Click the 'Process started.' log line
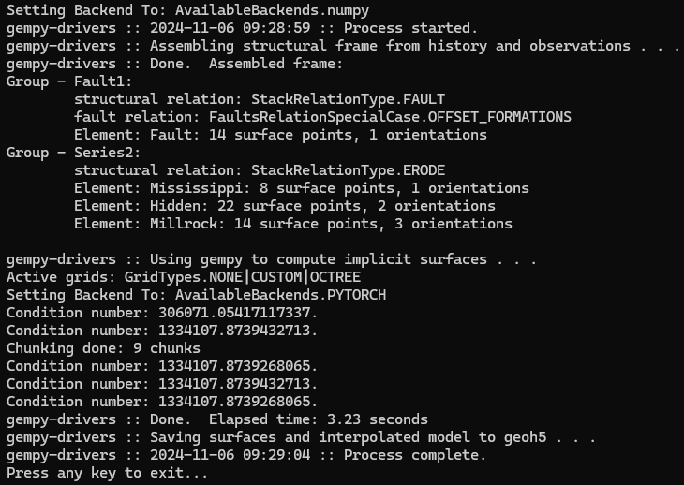The width and height of the screenshot is (684, 485). 242,28
